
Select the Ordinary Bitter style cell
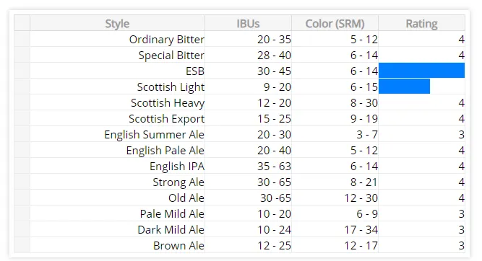point(117,39)
